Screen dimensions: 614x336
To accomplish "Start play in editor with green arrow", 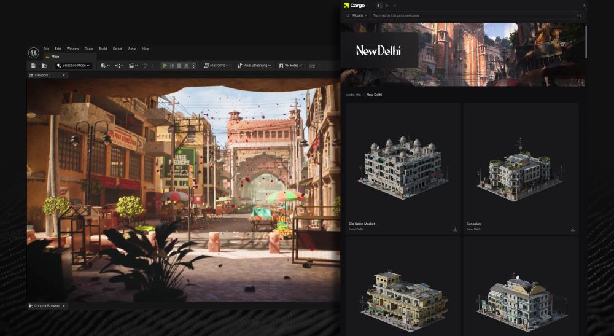I will tap(165, 65).
